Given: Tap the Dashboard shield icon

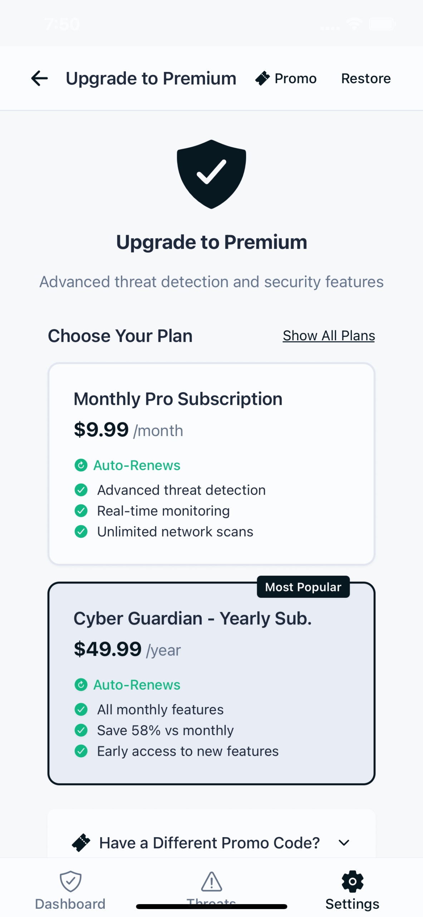Looking at the screenshot, I should click(x=70, y=881).
